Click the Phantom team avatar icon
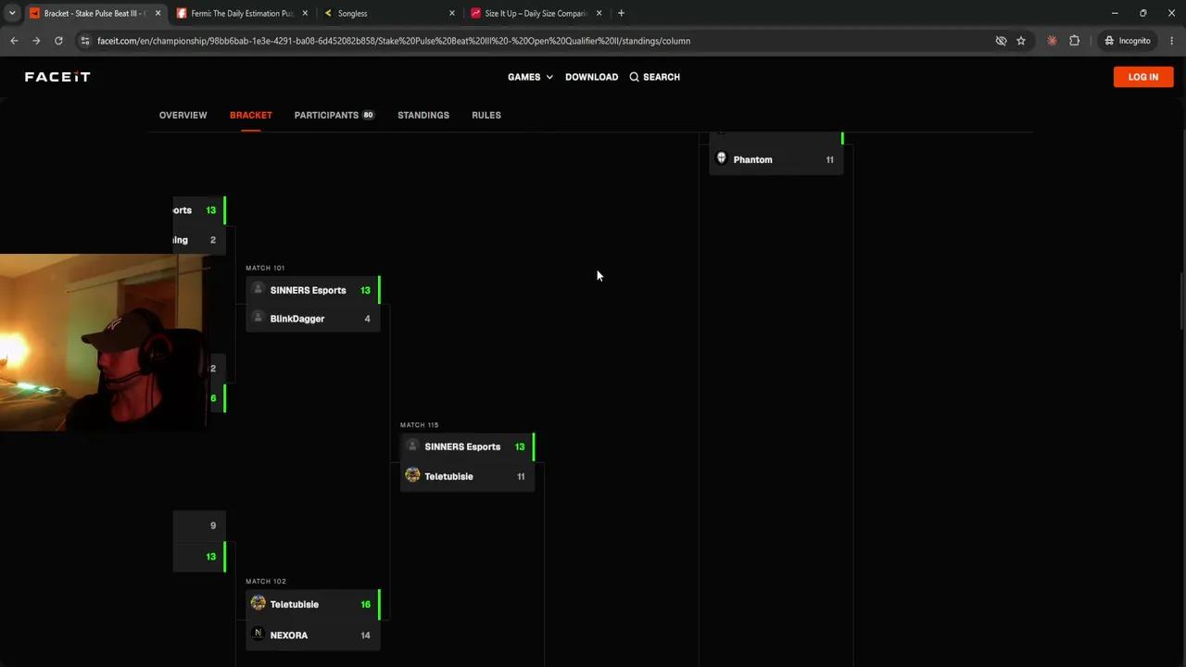1186x667 pixels. coord(722,158)
